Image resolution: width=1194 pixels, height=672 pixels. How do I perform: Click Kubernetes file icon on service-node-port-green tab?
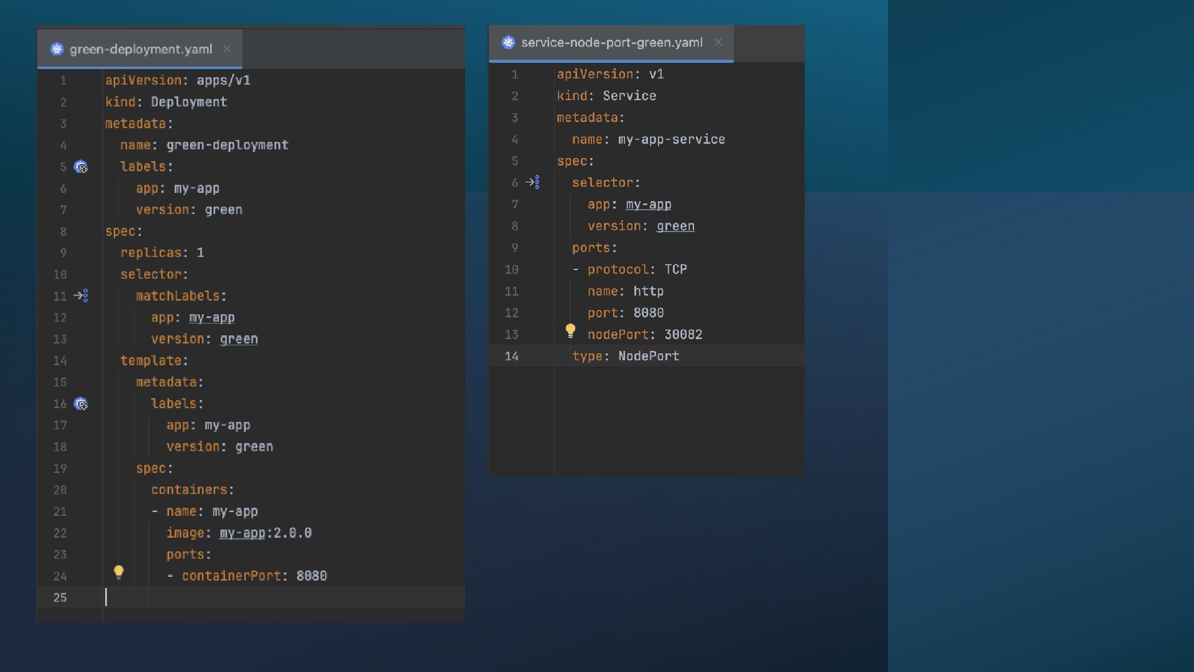509,42
